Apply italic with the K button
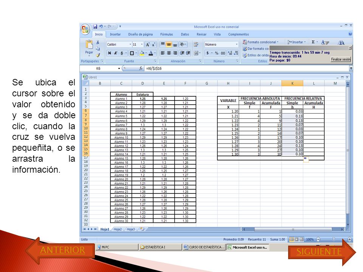 [116, 53]
